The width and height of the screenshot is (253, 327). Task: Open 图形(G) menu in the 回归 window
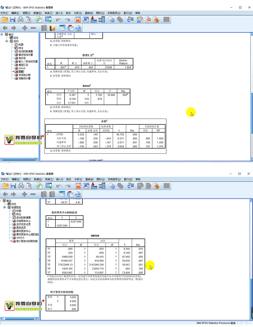(x=100, y=13)
